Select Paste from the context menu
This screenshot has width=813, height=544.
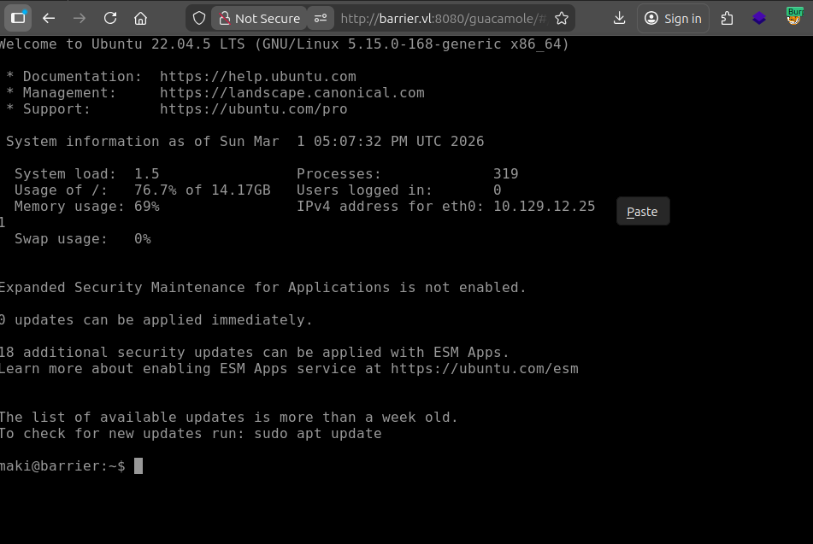[x=642, y=212]
